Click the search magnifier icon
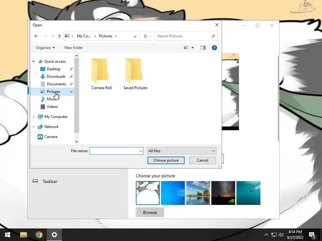This screenshot has width=322, height=241. pos(213,36)
